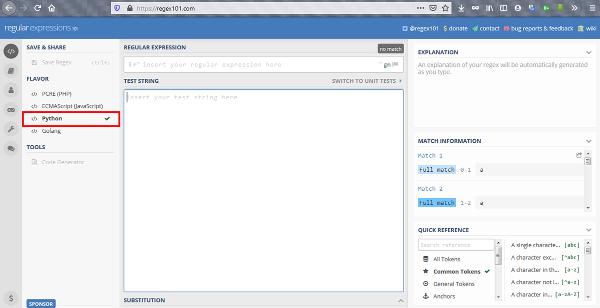Click the translate extension icon
This screenshot has height=308, width=600.
(532, 8)
